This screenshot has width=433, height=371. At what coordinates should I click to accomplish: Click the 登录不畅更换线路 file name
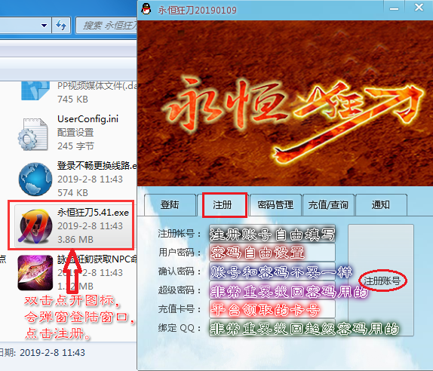click(x=97, y=166)
